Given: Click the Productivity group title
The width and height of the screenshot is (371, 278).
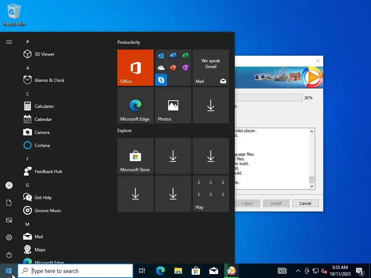Looking at the screenshot, I should pos(129,42).
